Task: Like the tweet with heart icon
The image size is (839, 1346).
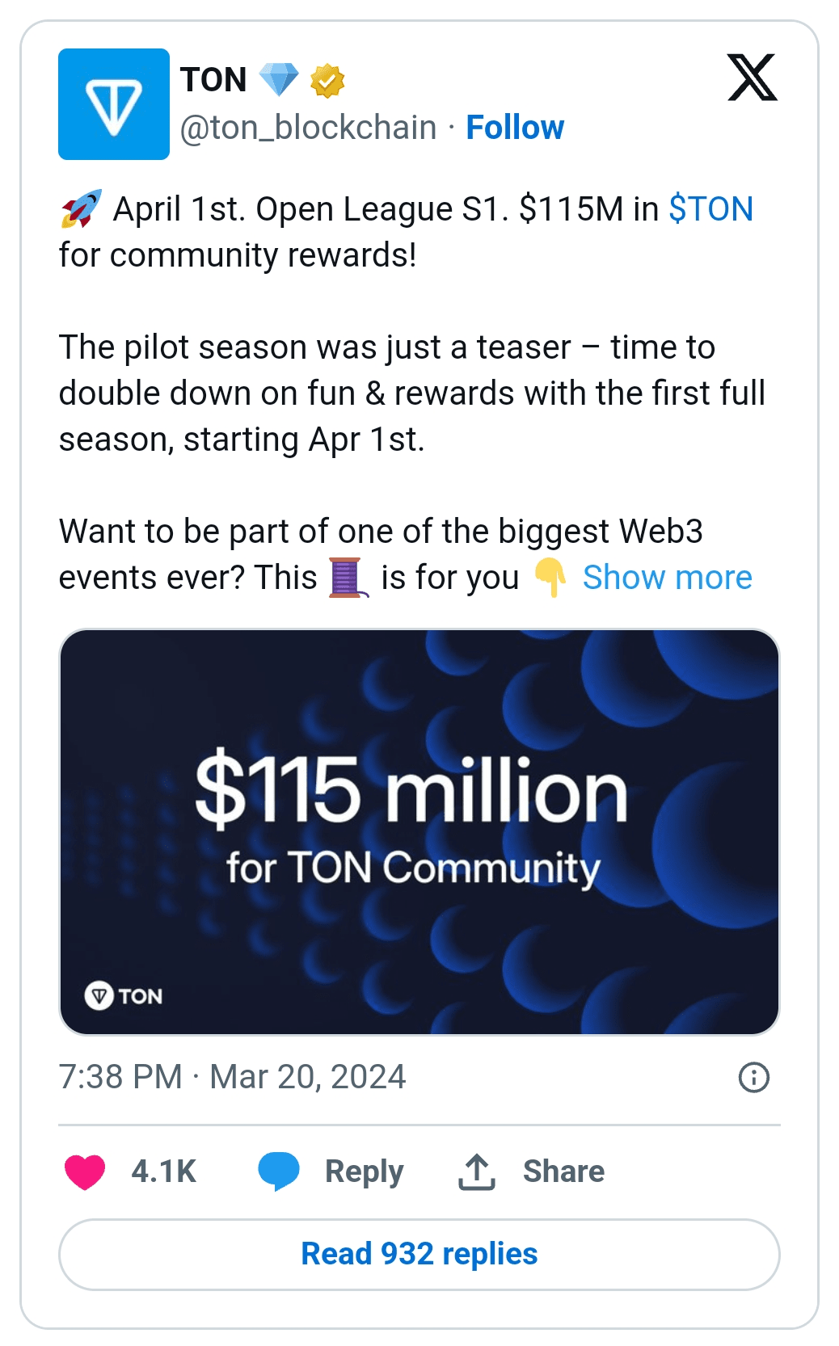Action: tap(85, 1171)
